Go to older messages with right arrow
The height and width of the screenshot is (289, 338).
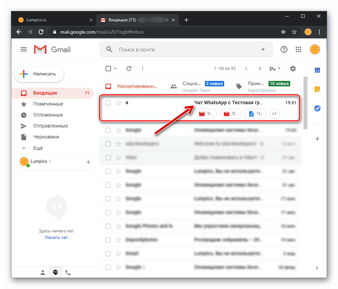click(x=260, y=69)
